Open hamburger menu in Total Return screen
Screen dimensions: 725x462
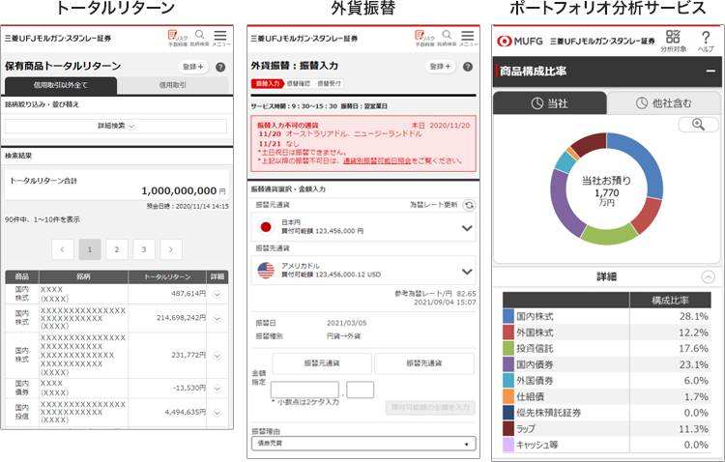pos(220,38)
